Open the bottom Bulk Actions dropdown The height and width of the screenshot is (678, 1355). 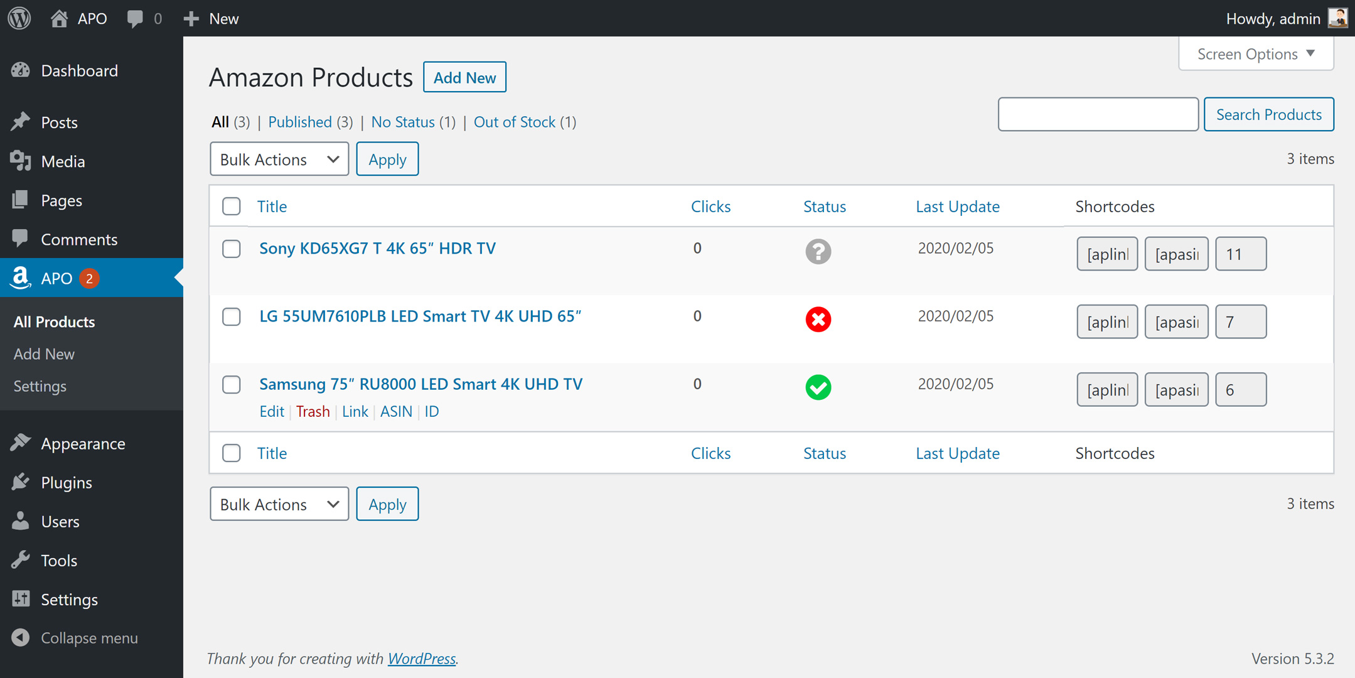point(279,503)
